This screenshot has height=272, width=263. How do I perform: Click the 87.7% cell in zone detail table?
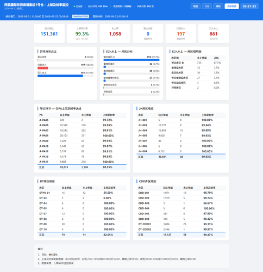click(217, 63)
